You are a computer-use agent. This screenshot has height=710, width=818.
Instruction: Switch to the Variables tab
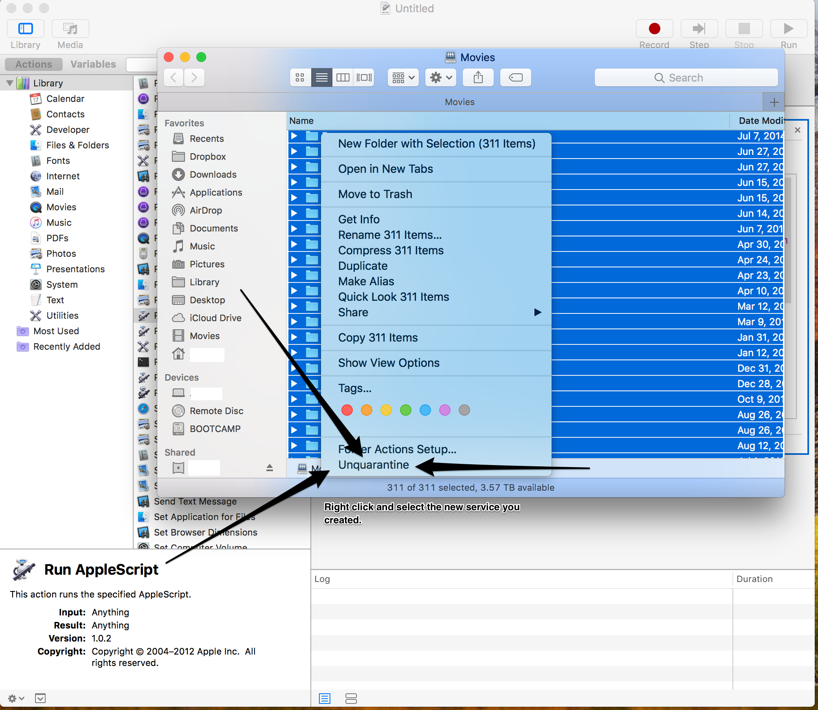pyautogui.click(x=93, y=64)
